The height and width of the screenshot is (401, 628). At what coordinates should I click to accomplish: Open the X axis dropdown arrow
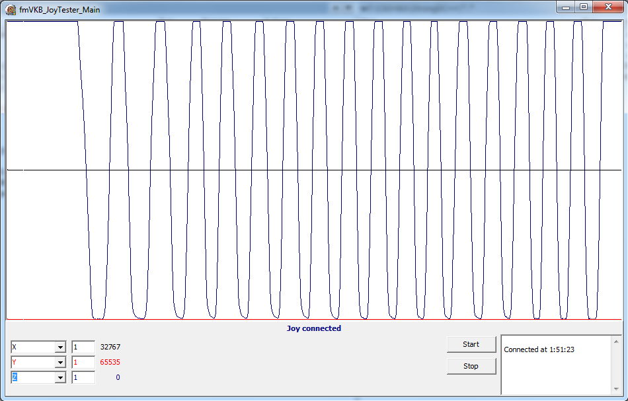pos(60,347)
